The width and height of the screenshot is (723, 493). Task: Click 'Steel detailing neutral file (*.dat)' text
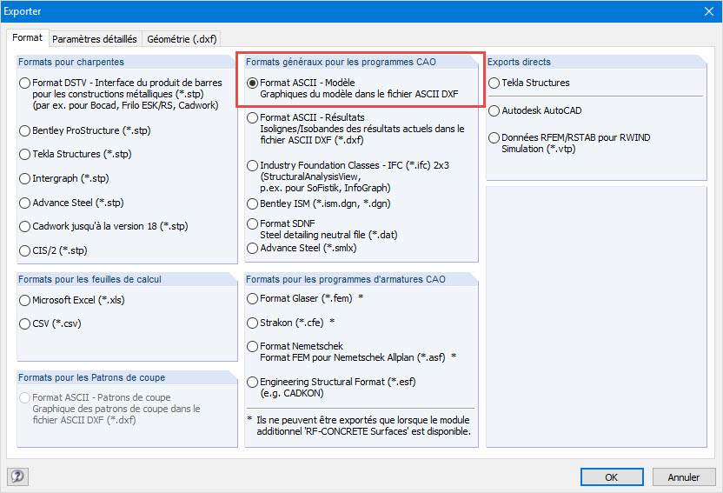328,235
